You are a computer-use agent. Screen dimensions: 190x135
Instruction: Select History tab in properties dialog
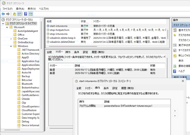127,88
